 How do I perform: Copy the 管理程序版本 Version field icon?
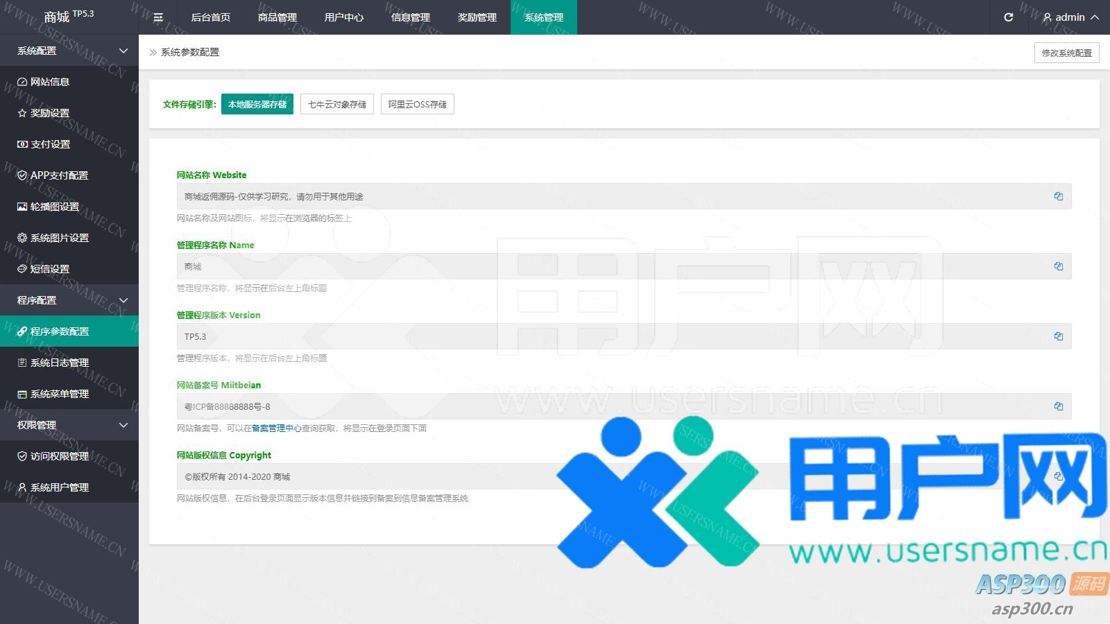(1059, 336)
